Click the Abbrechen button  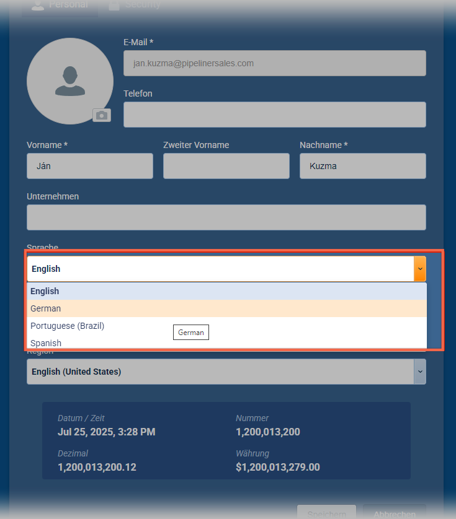[394, 514]
